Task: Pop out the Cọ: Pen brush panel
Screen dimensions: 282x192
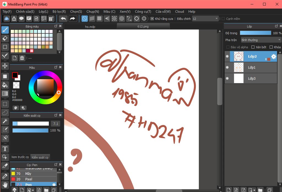Action: 56,164
